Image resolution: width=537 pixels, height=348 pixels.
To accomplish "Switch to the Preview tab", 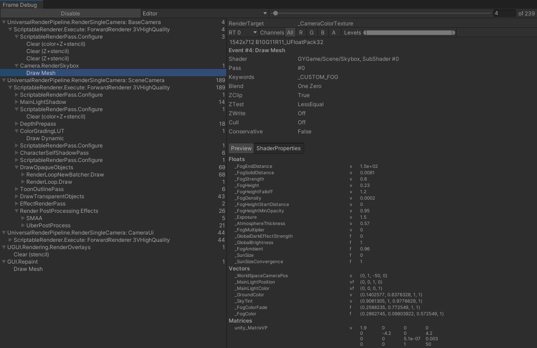I will tap(241, 148).
